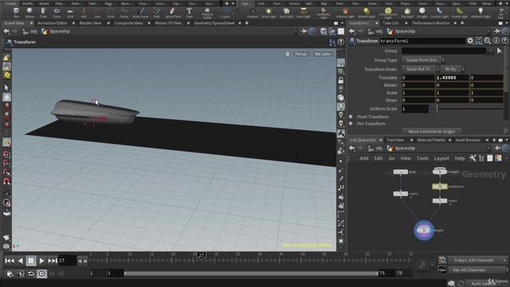Open the Transform Order dropdown
This screenshot has width=510, height=287.
click(x=421, y=69)
